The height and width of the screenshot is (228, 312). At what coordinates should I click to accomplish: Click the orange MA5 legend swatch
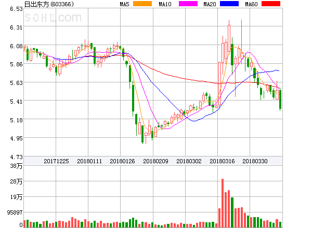(x=142, y=4)
